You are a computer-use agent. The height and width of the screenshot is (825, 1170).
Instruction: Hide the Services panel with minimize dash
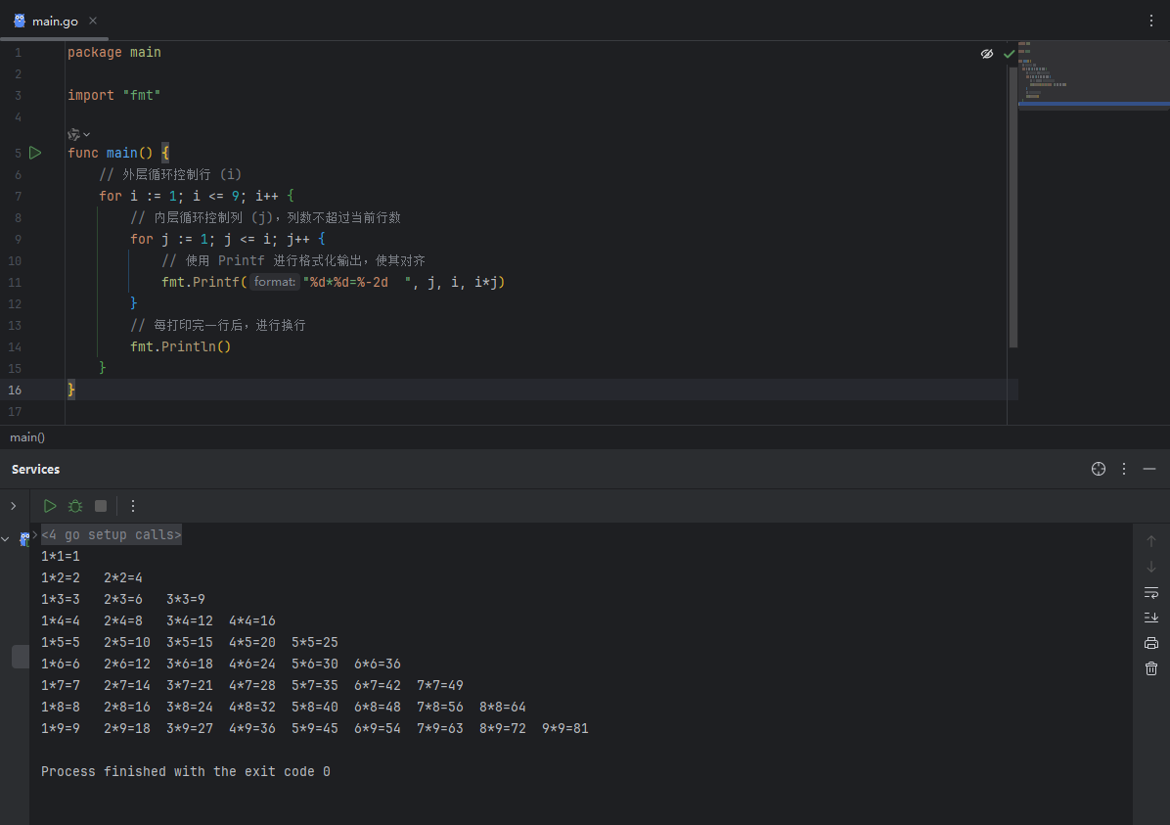point(1149,469)
